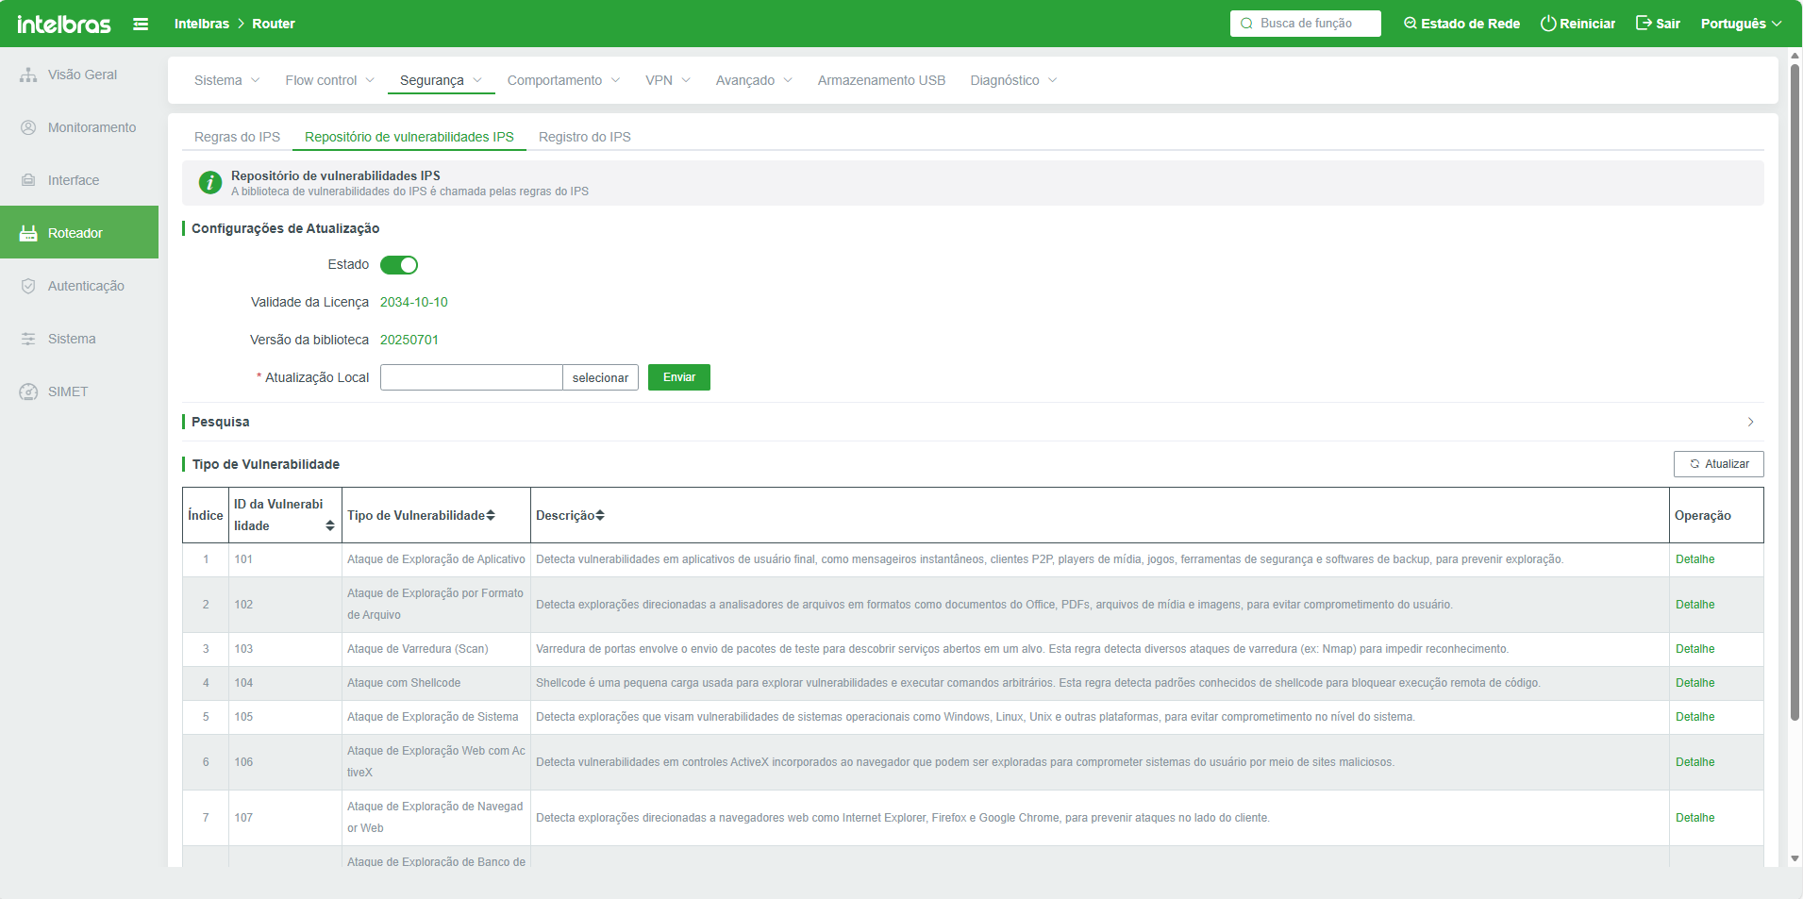Switch to the Regras do IPS tab
Image resolution: width=1803 pixels, height=899 pixels.
(x=237, y=137)
